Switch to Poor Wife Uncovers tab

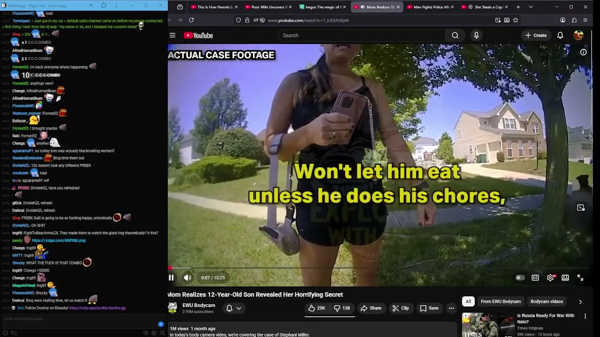click(268, 7)
